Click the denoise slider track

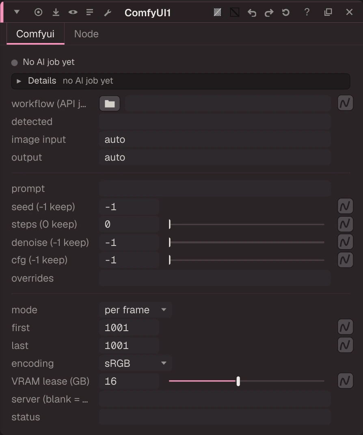coord(247,243)
